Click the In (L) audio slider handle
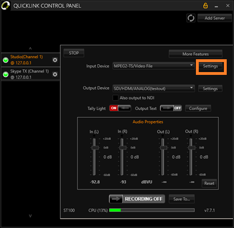This screenshot has height=228, width=234. tap(95, 148)
